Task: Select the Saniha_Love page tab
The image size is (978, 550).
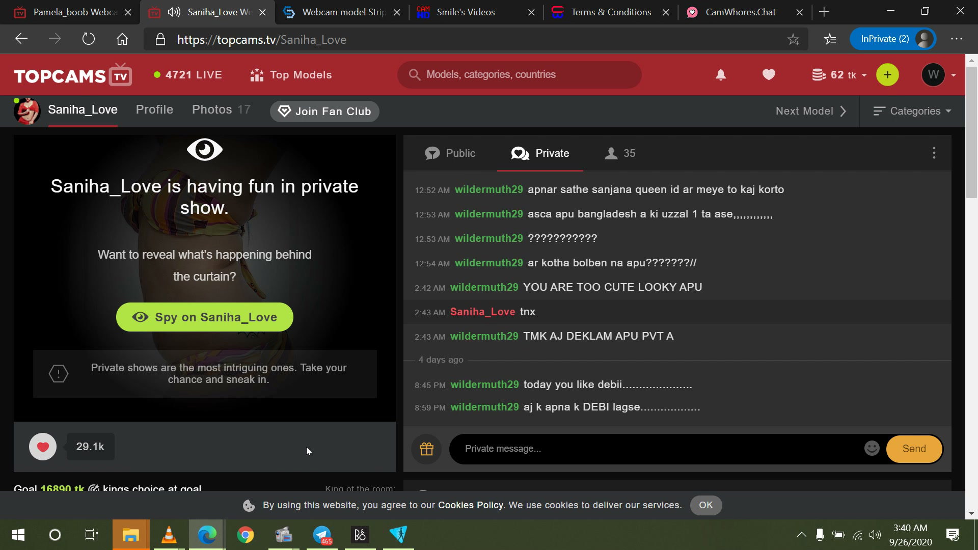Action: click(x=83, y=109)
